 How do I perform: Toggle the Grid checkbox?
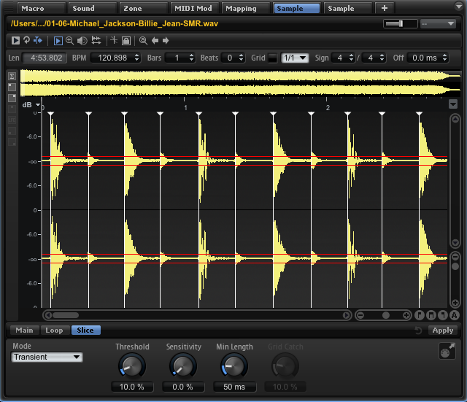(272, 58)
